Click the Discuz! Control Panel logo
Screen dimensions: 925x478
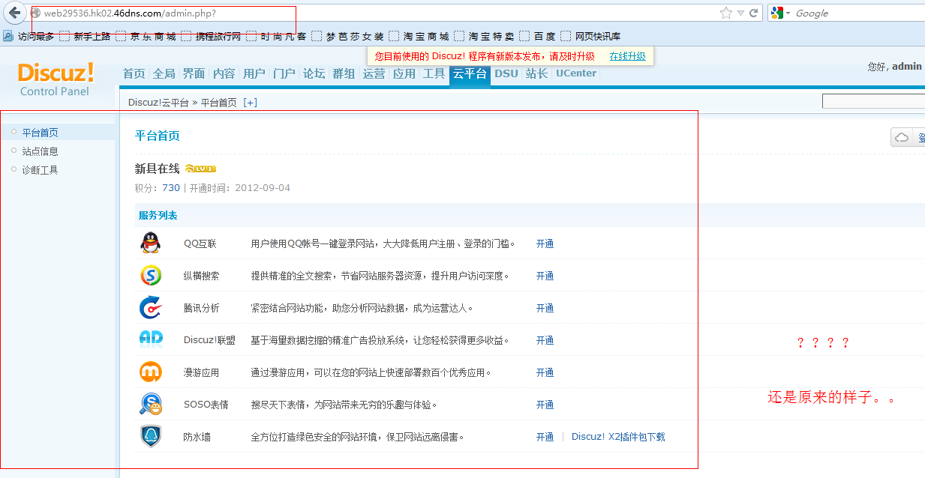click(x=56, y=79)
